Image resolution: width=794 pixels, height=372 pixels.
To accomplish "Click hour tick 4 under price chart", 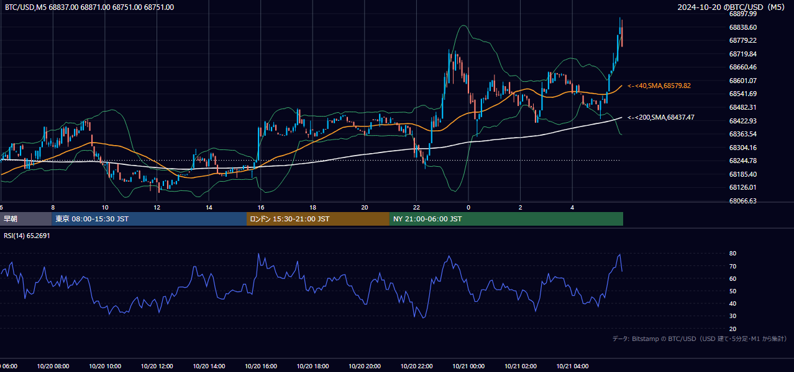I will pos(572,207).
